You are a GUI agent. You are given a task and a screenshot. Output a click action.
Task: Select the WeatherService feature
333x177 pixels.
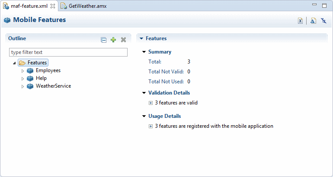click(53, 86)
